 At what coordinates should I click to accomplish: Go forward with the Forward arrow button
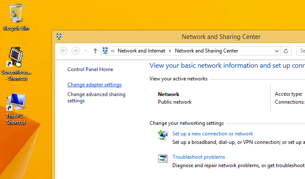click(75, 51)
